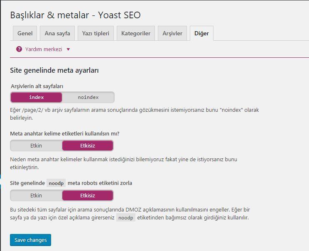Set archive subpages to index
The height and width of the screenshot is (251, 309).
coord(36,97)
